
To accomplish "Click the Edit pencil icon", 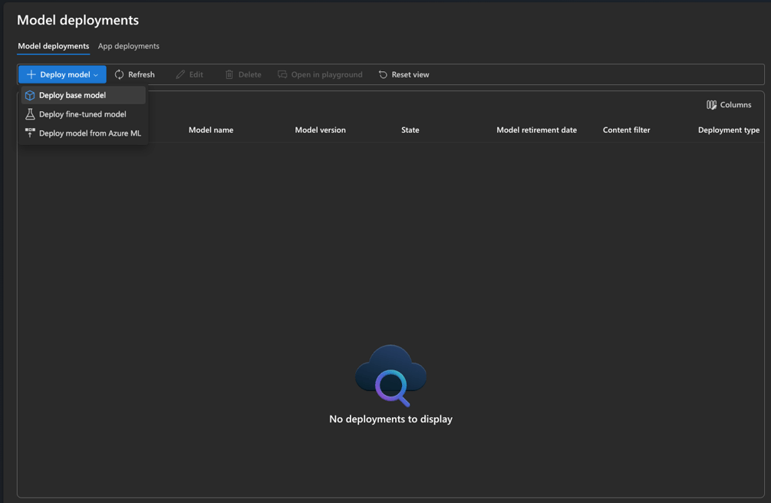I will [x=179, y=74].
